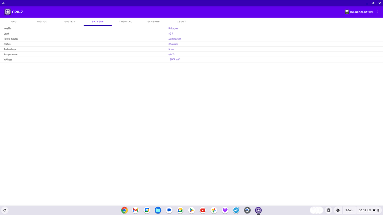Open YouTube from the shelf
The width and height of the screenshot is (383, 215).
(x=203, y=210)
